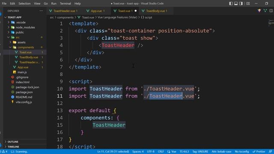Toggle the secondary side bar layout icon
274x154 pixels.
[x=241, y=3]
